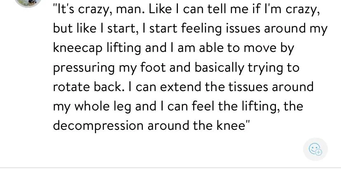Image resolution: width=341 pixels, height=169 pixels.
Task: Click the blank area left of the reaction icon
Action: coord(206,149)
